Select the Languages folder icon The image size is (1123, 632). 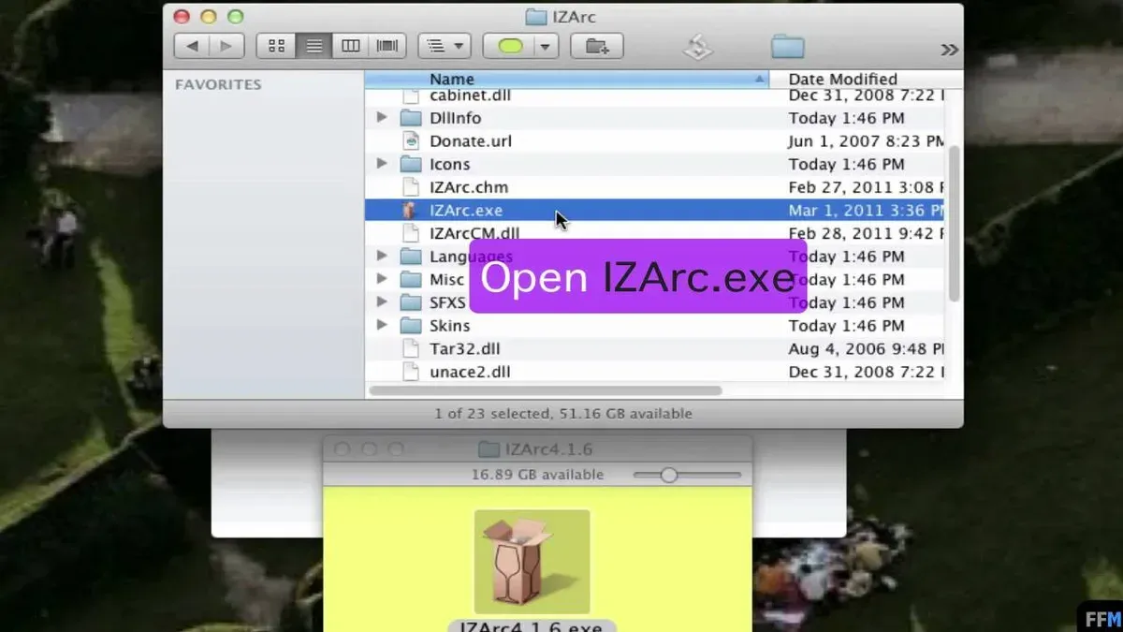(x=412, y=256)
